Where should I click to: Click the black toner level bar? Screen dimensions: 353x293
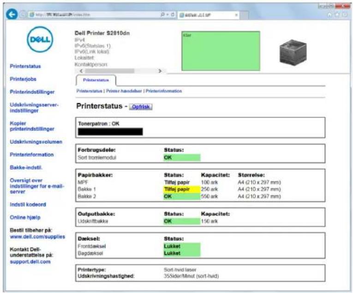coord(110,132)
